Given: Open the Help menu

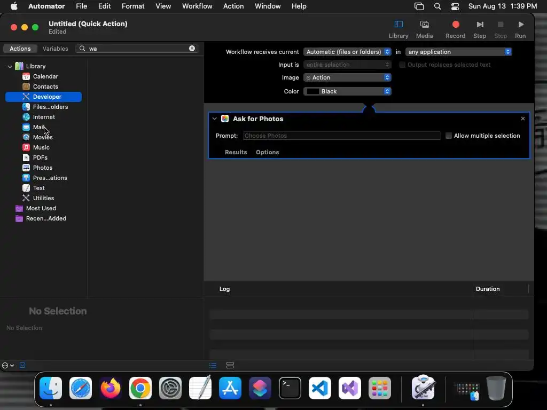Looking at the screenshot, I should coord(299,6).
